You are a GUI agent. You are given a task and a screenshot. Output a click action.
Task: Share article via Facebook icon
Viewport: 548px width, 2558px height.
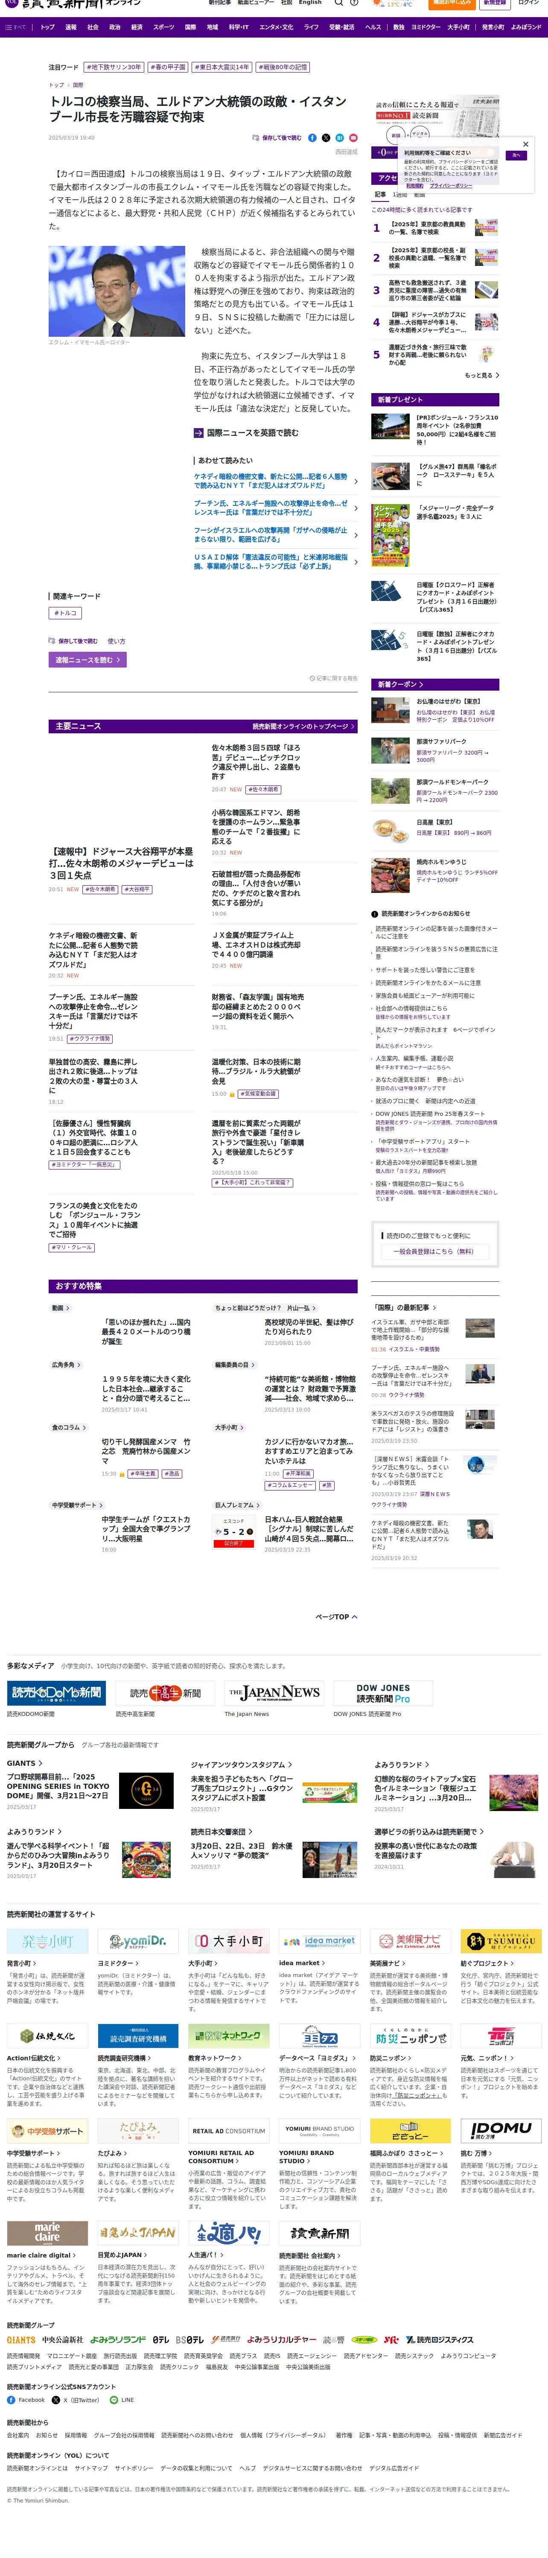point(313,138)
